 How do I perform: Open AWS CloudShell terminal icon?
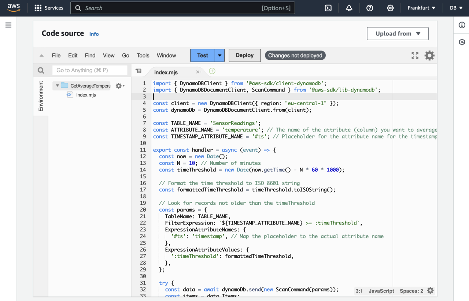coord(328,8)
